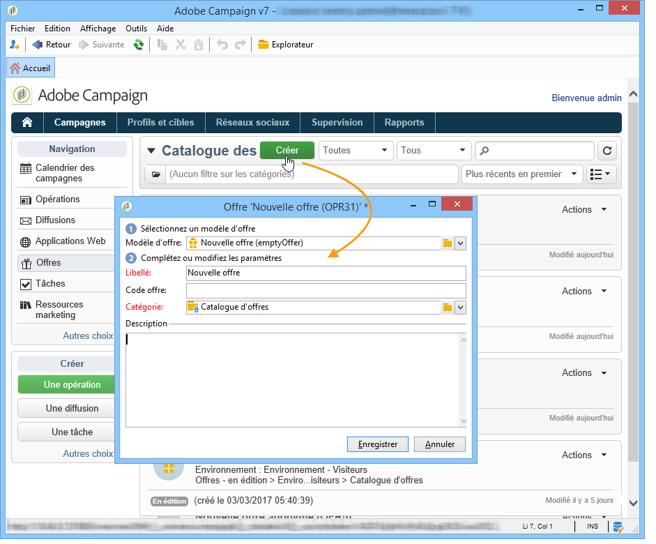
Task: Click folder icon beside Modèle d'offre field
Action: click(x=448, y=243)
